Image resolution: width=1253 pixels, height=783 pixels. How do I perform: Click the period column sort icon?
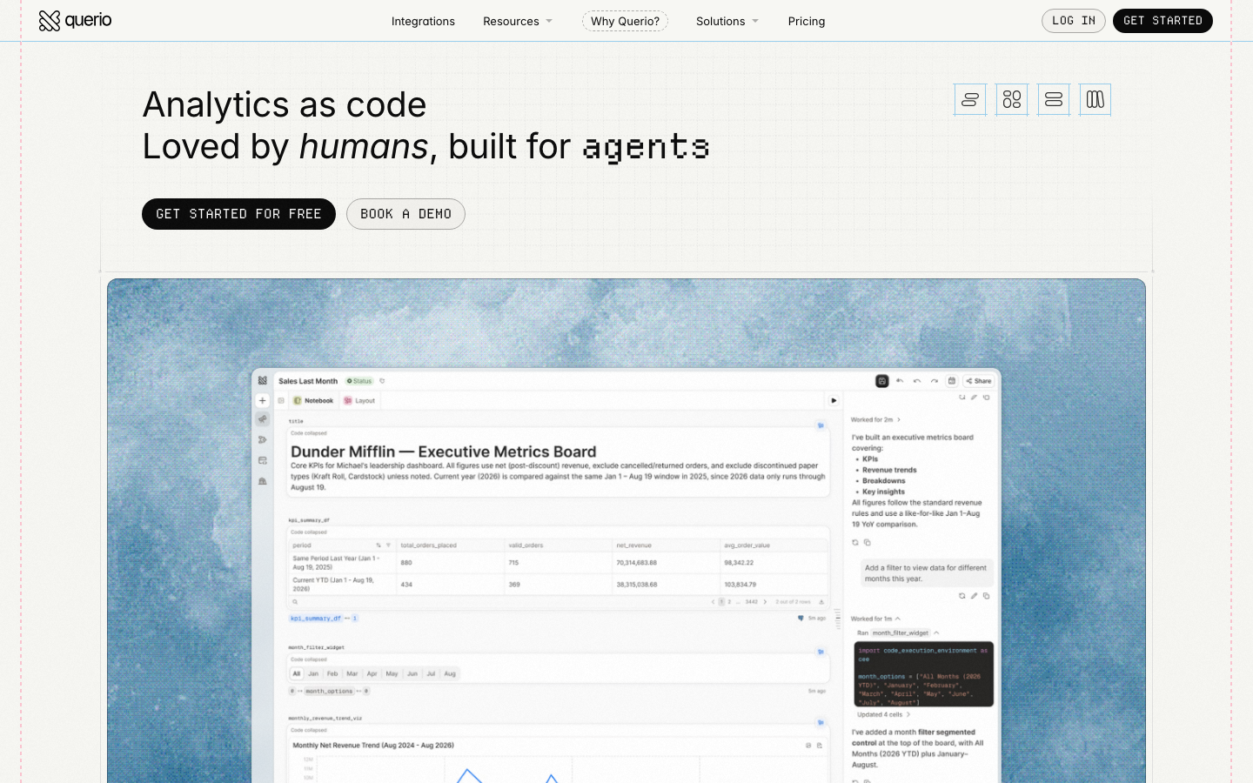point(378,545)
